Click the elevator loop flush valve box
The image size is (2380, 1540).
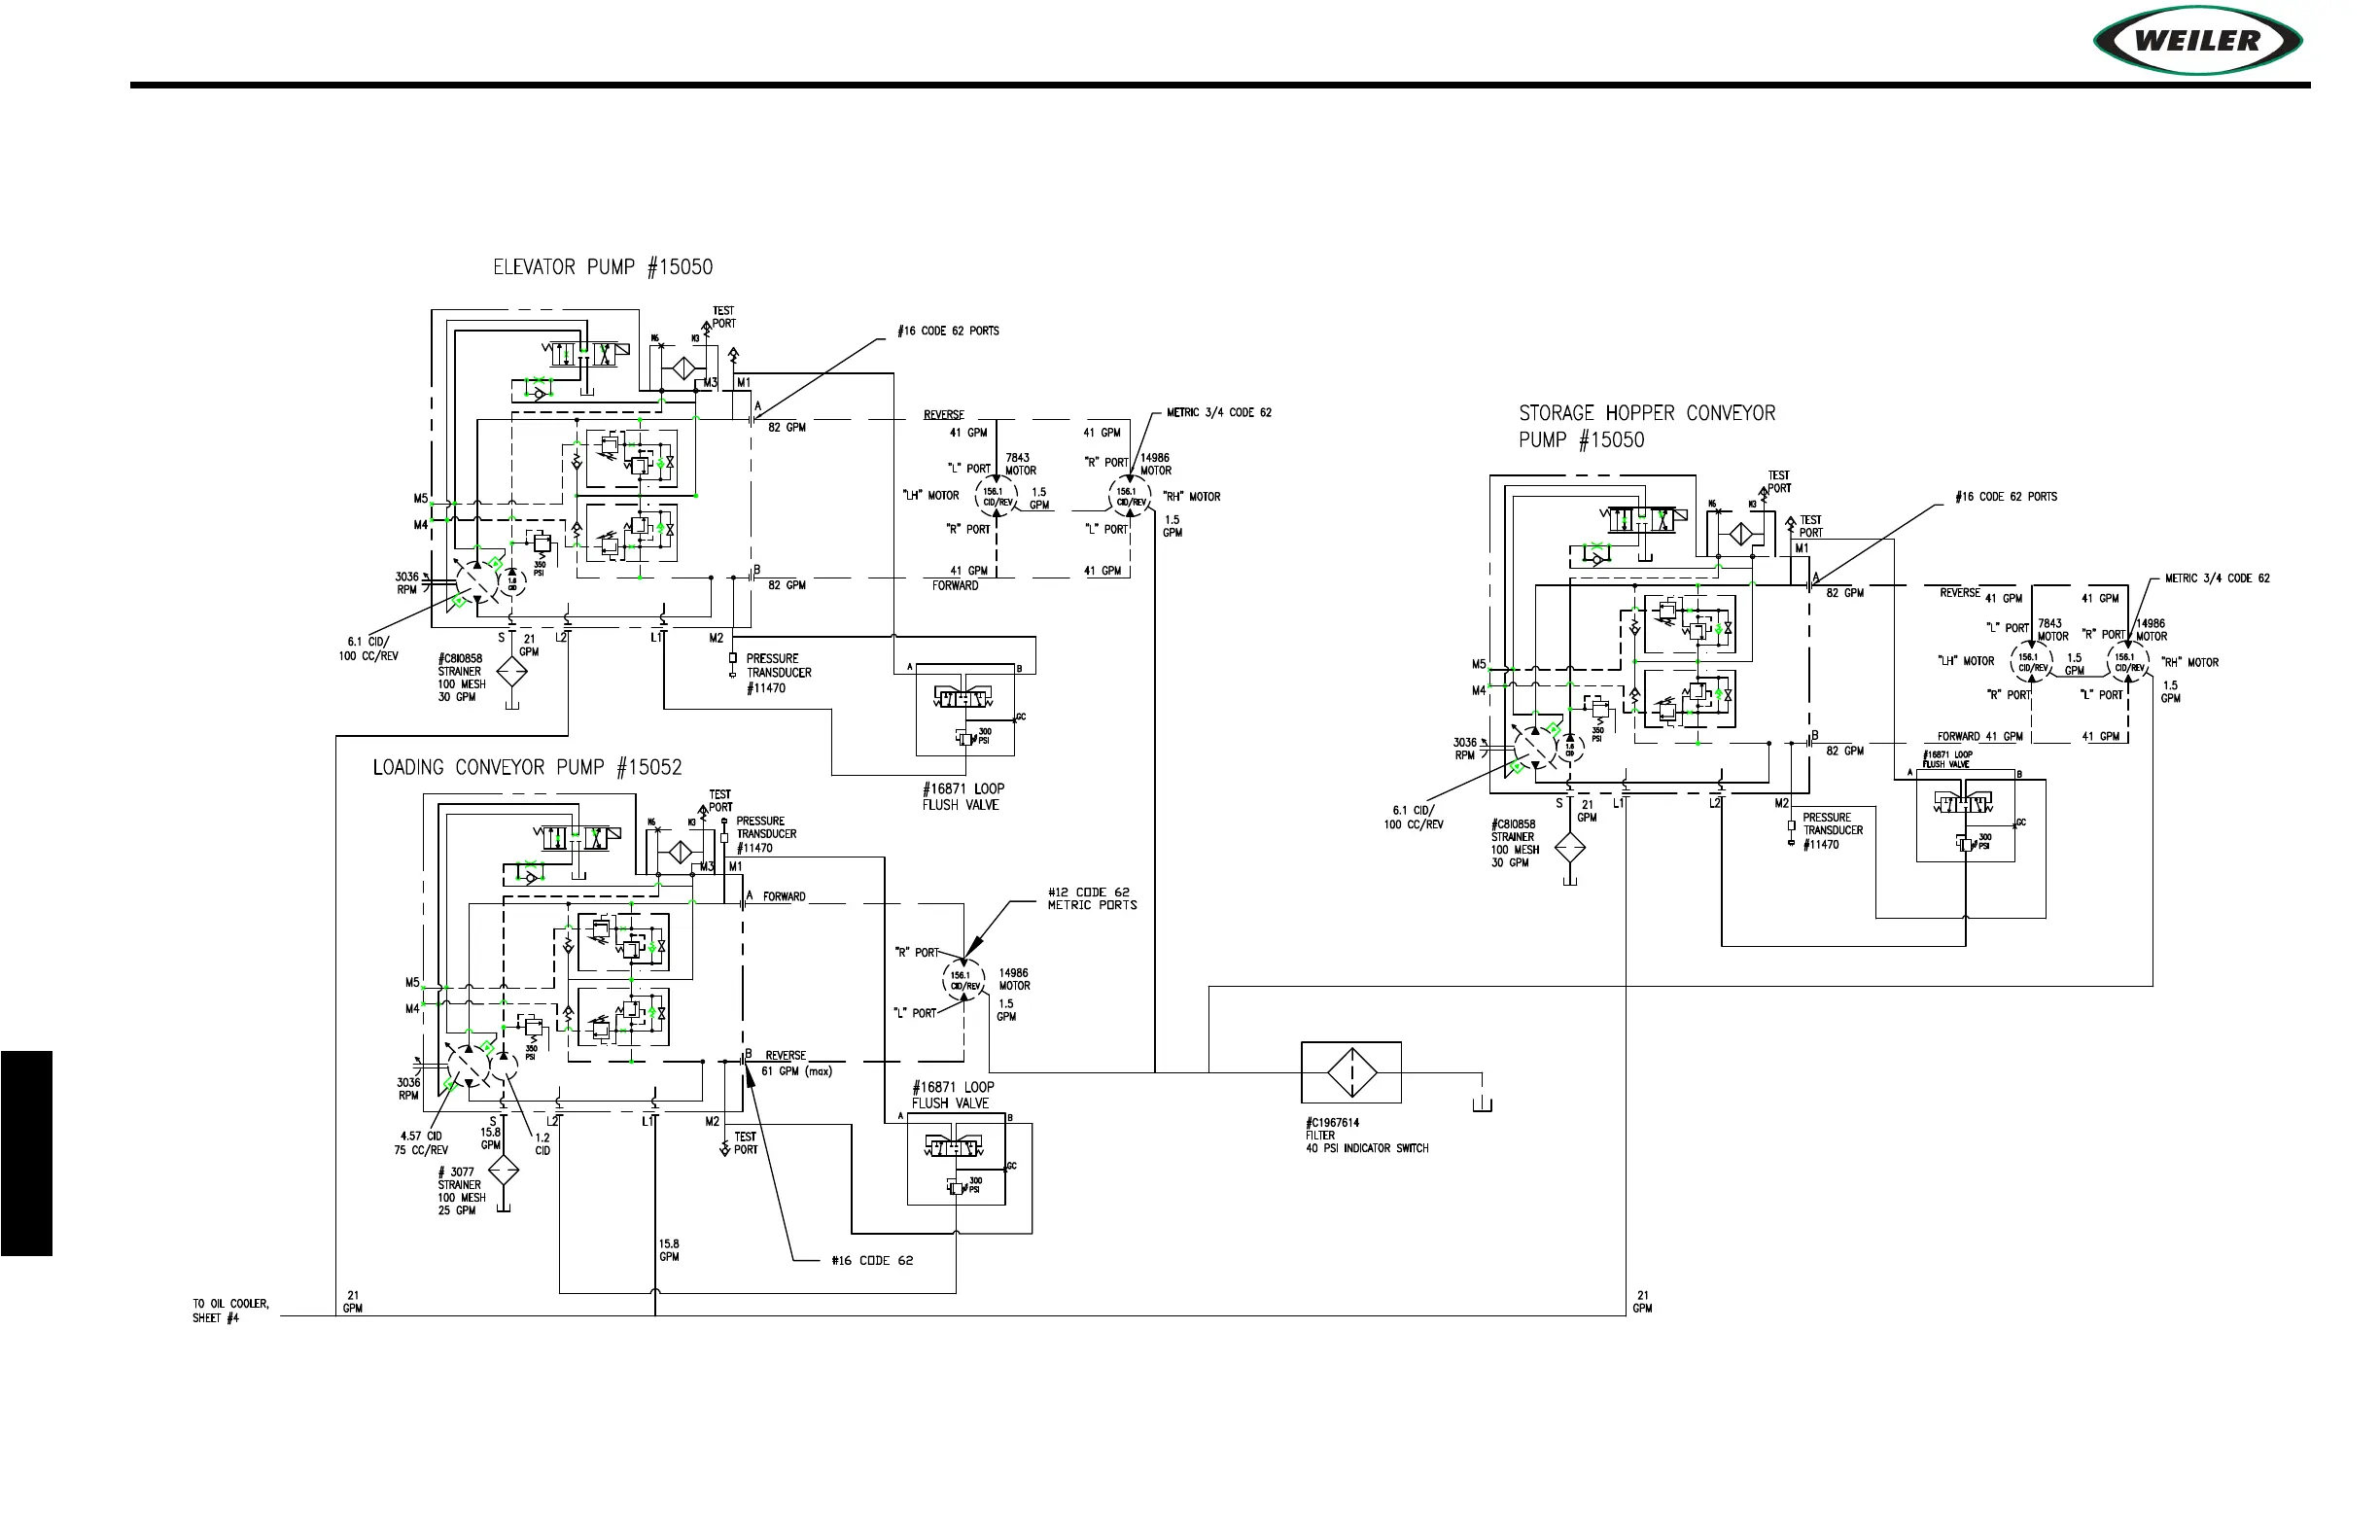pyautogui.click(x=964, y=709)
